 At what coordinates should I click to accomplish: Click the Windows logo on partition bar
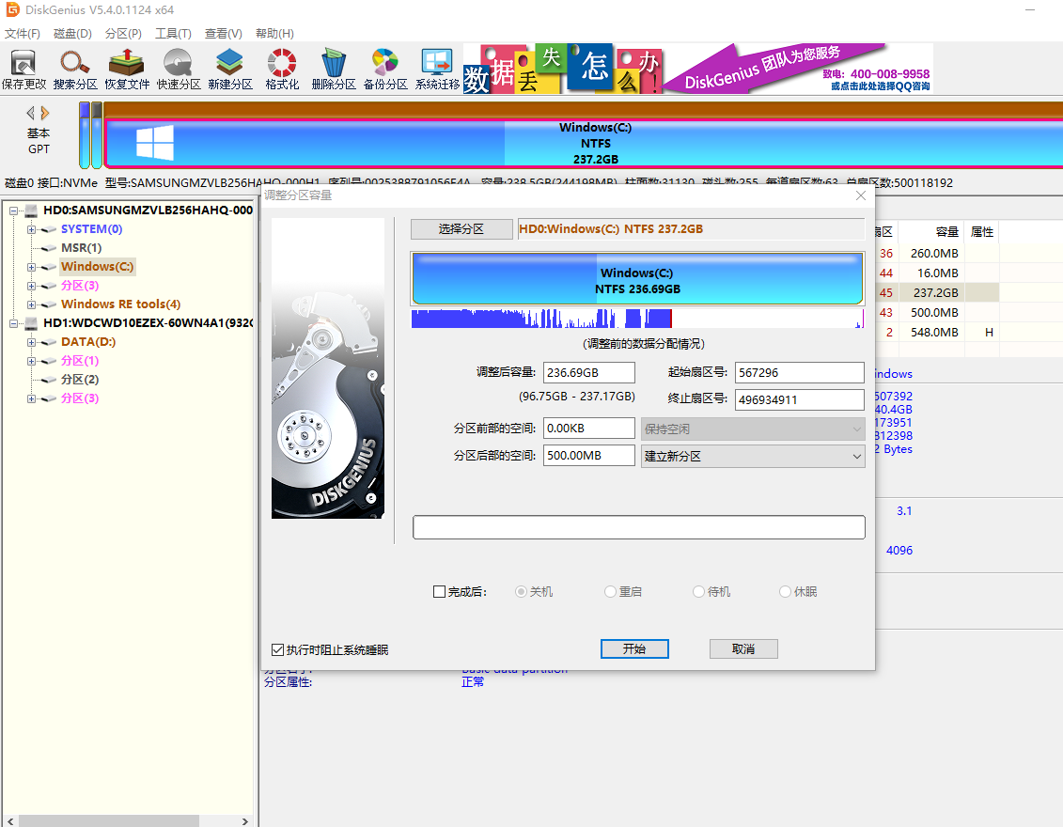pyautogui.click(x=154, y=142)
